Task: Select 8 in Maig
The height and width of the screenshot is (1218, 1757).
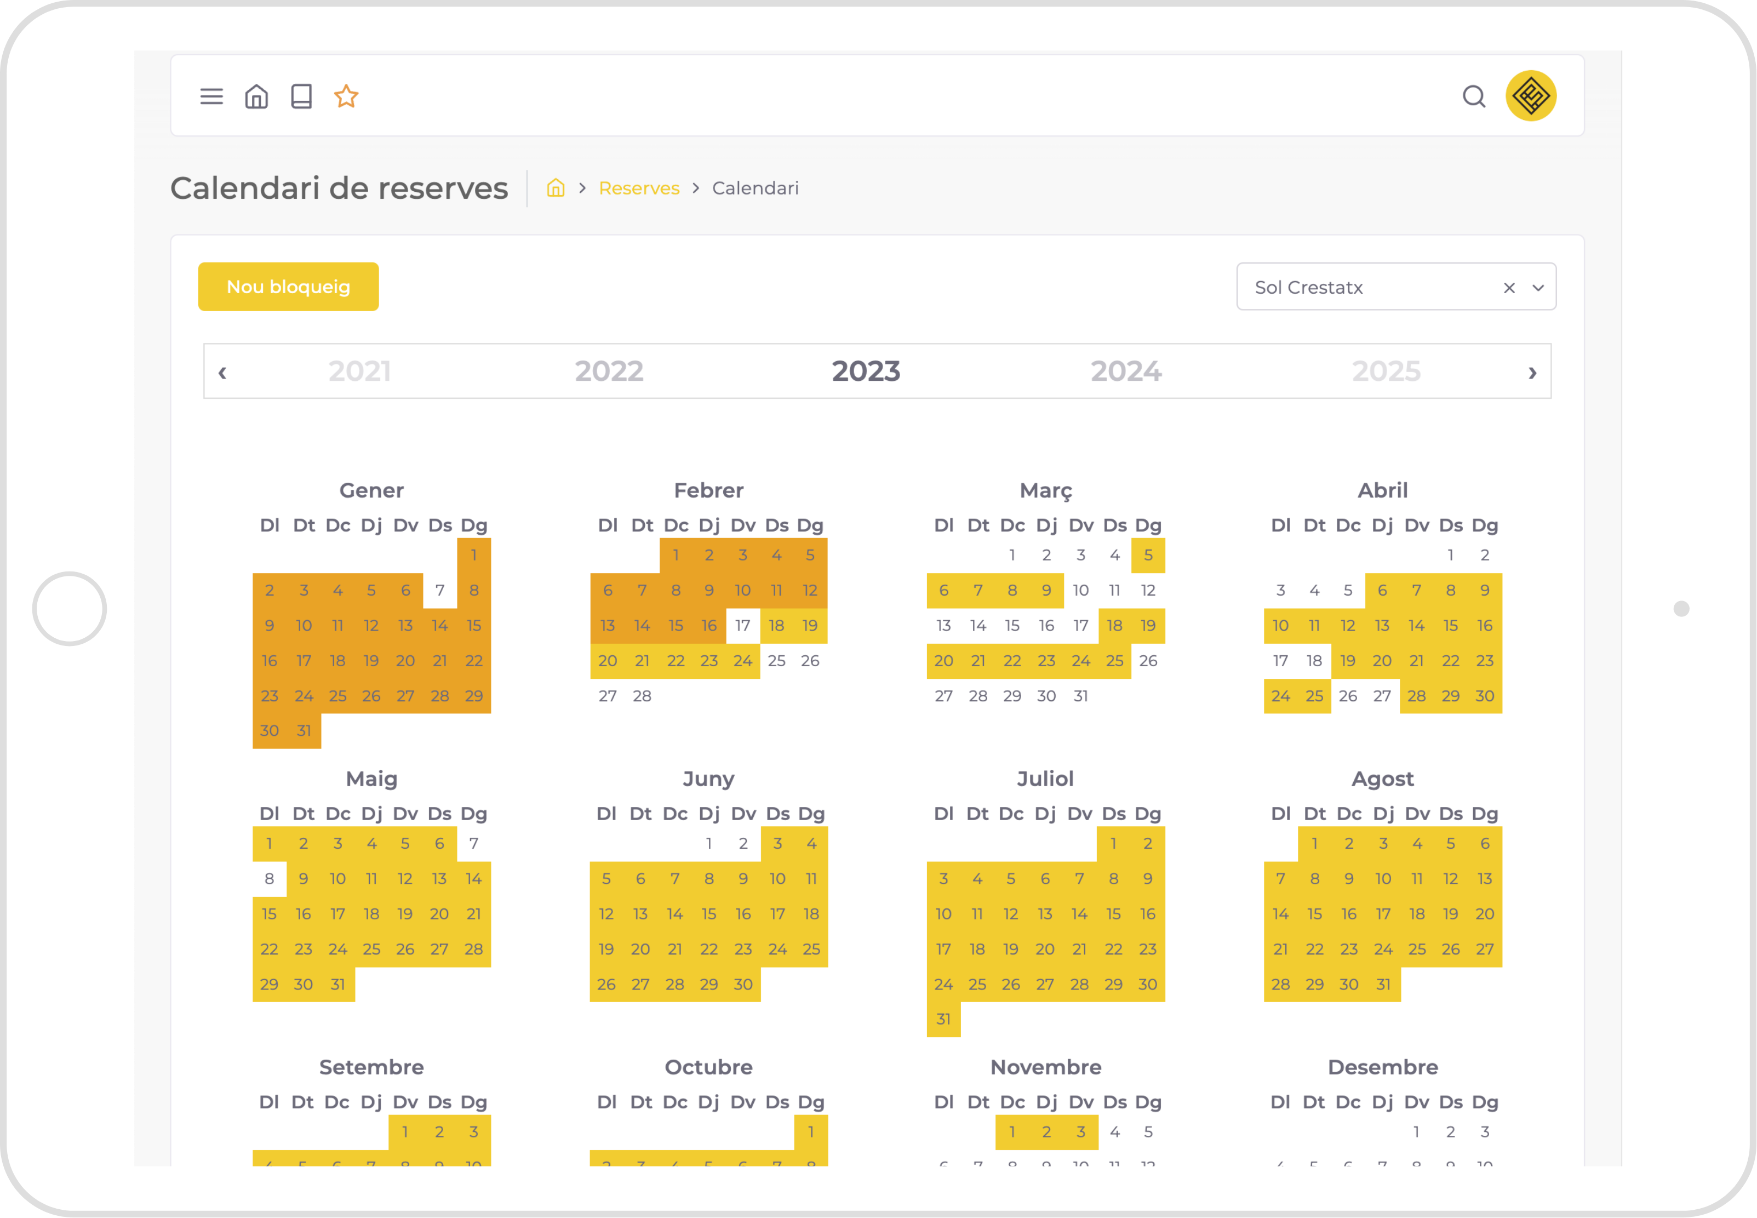Action: click(270, 879)
